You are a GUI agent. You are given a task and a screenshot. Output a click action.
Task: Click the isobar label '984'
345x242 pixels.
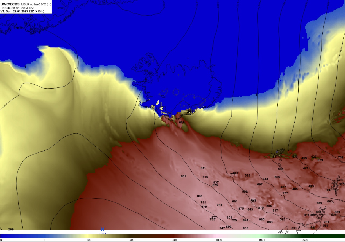click(341, 50)
